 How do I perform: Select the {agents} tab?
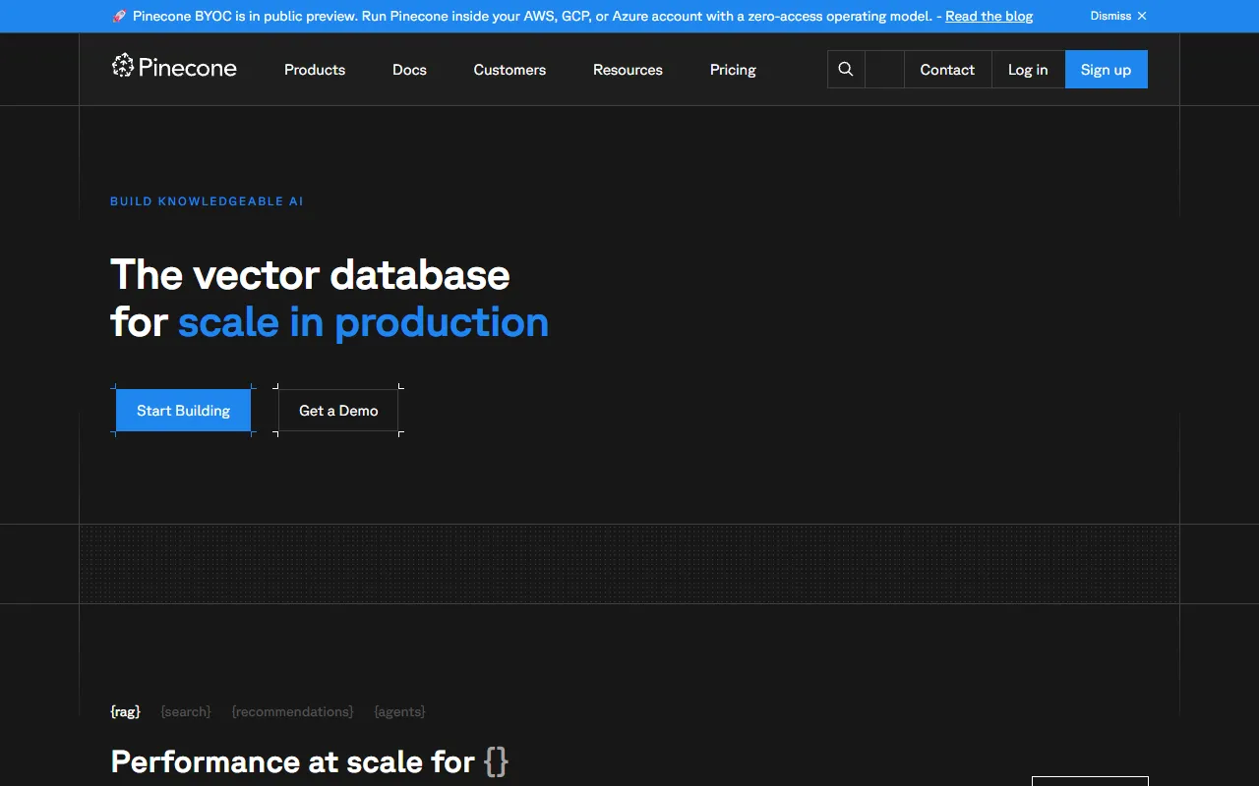399,711
